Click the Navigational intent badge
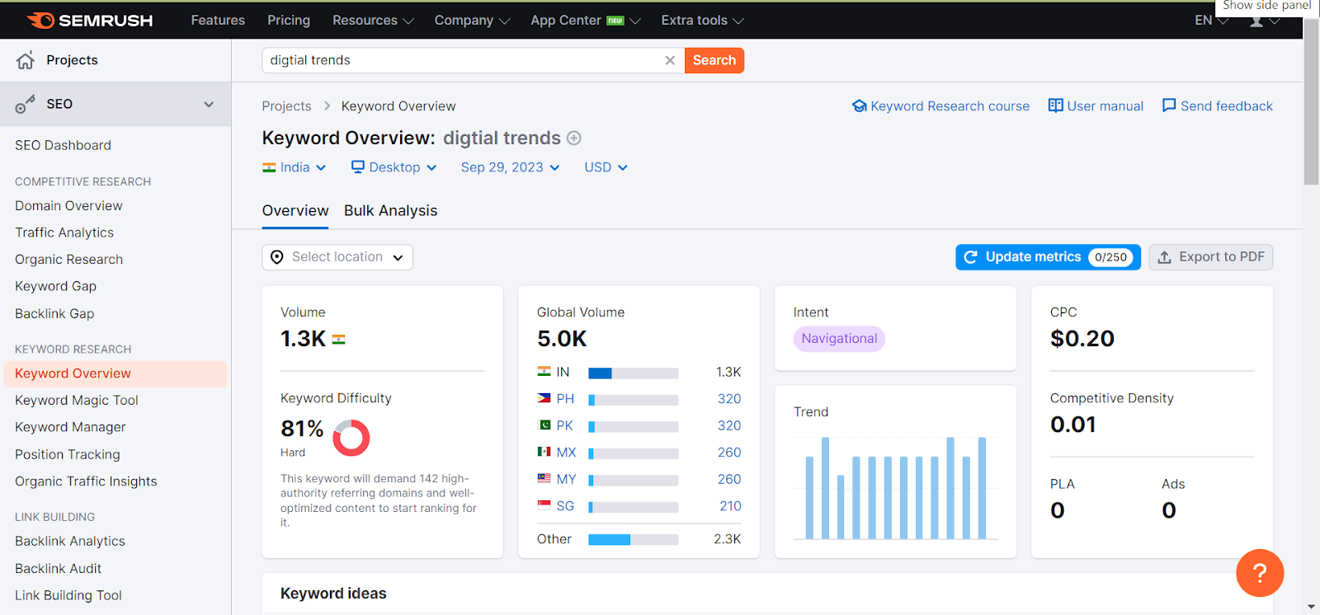The width and height of the screenshot is (1320, 615). point(839,339)
